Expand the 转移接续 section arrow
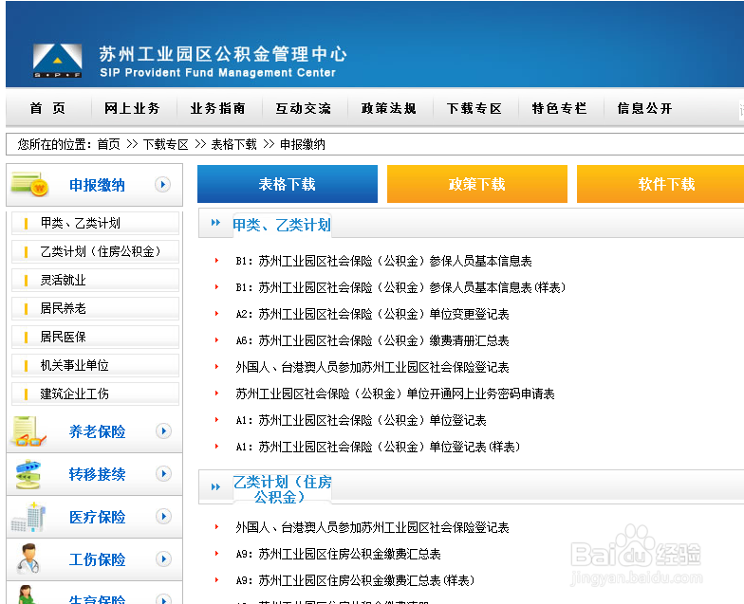The width and height of the screenshot is (744, 604). pos(163,474)
